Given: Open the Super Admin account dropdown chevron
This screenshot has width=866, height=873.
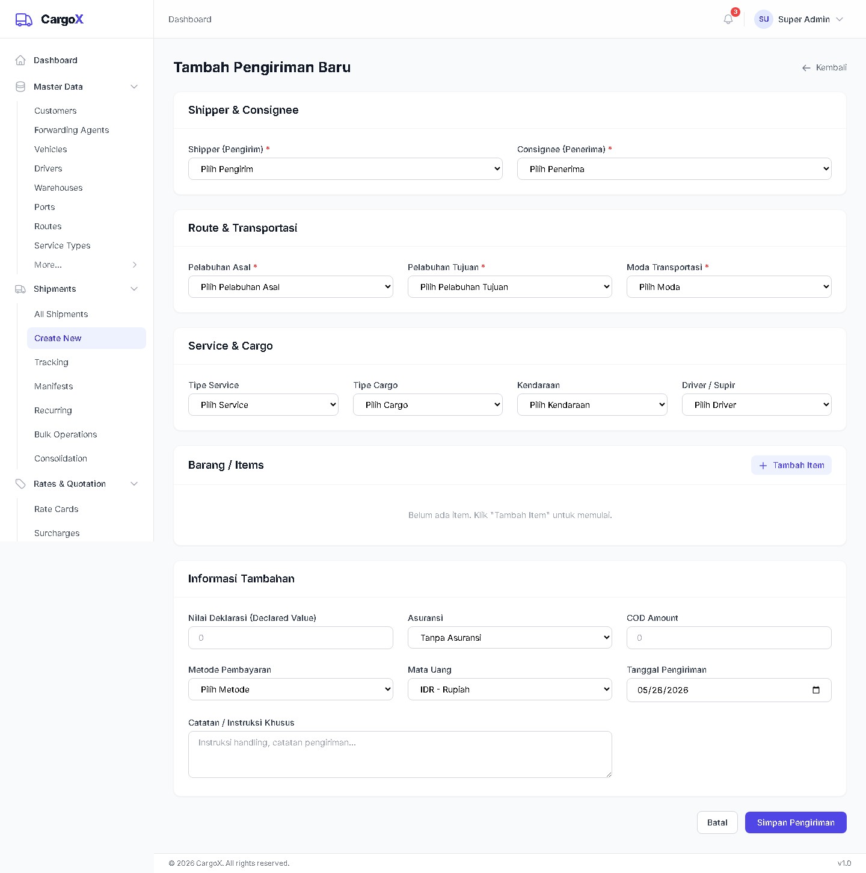Looking at the screenshot, I should coord(840,19).
